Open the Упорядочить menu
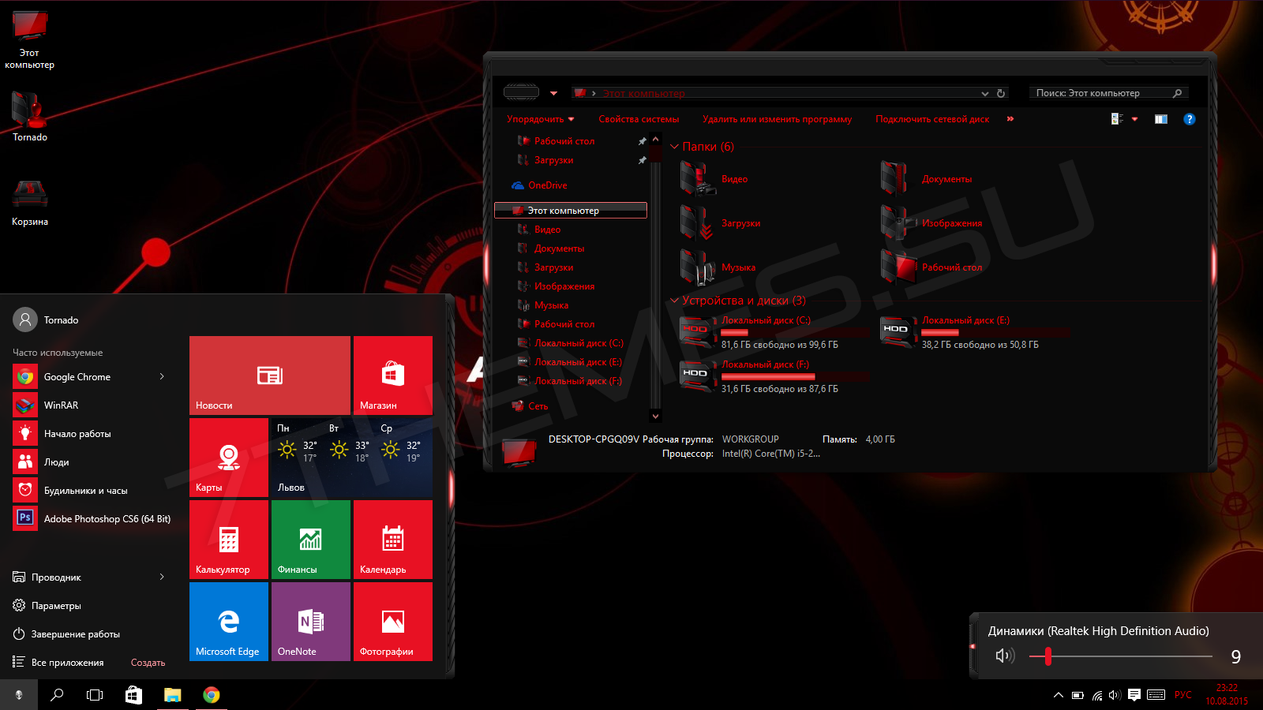Screen dimensions: 1263x710 [x=538, y=119]
